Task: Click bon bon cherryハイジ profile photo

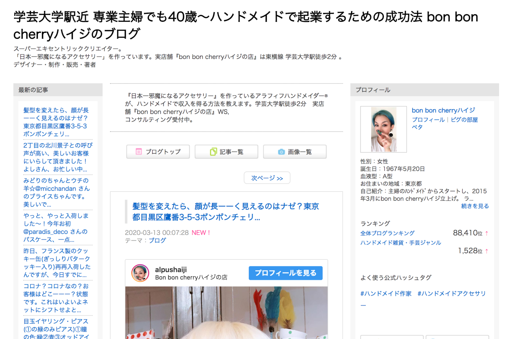Action: point(383,129)
